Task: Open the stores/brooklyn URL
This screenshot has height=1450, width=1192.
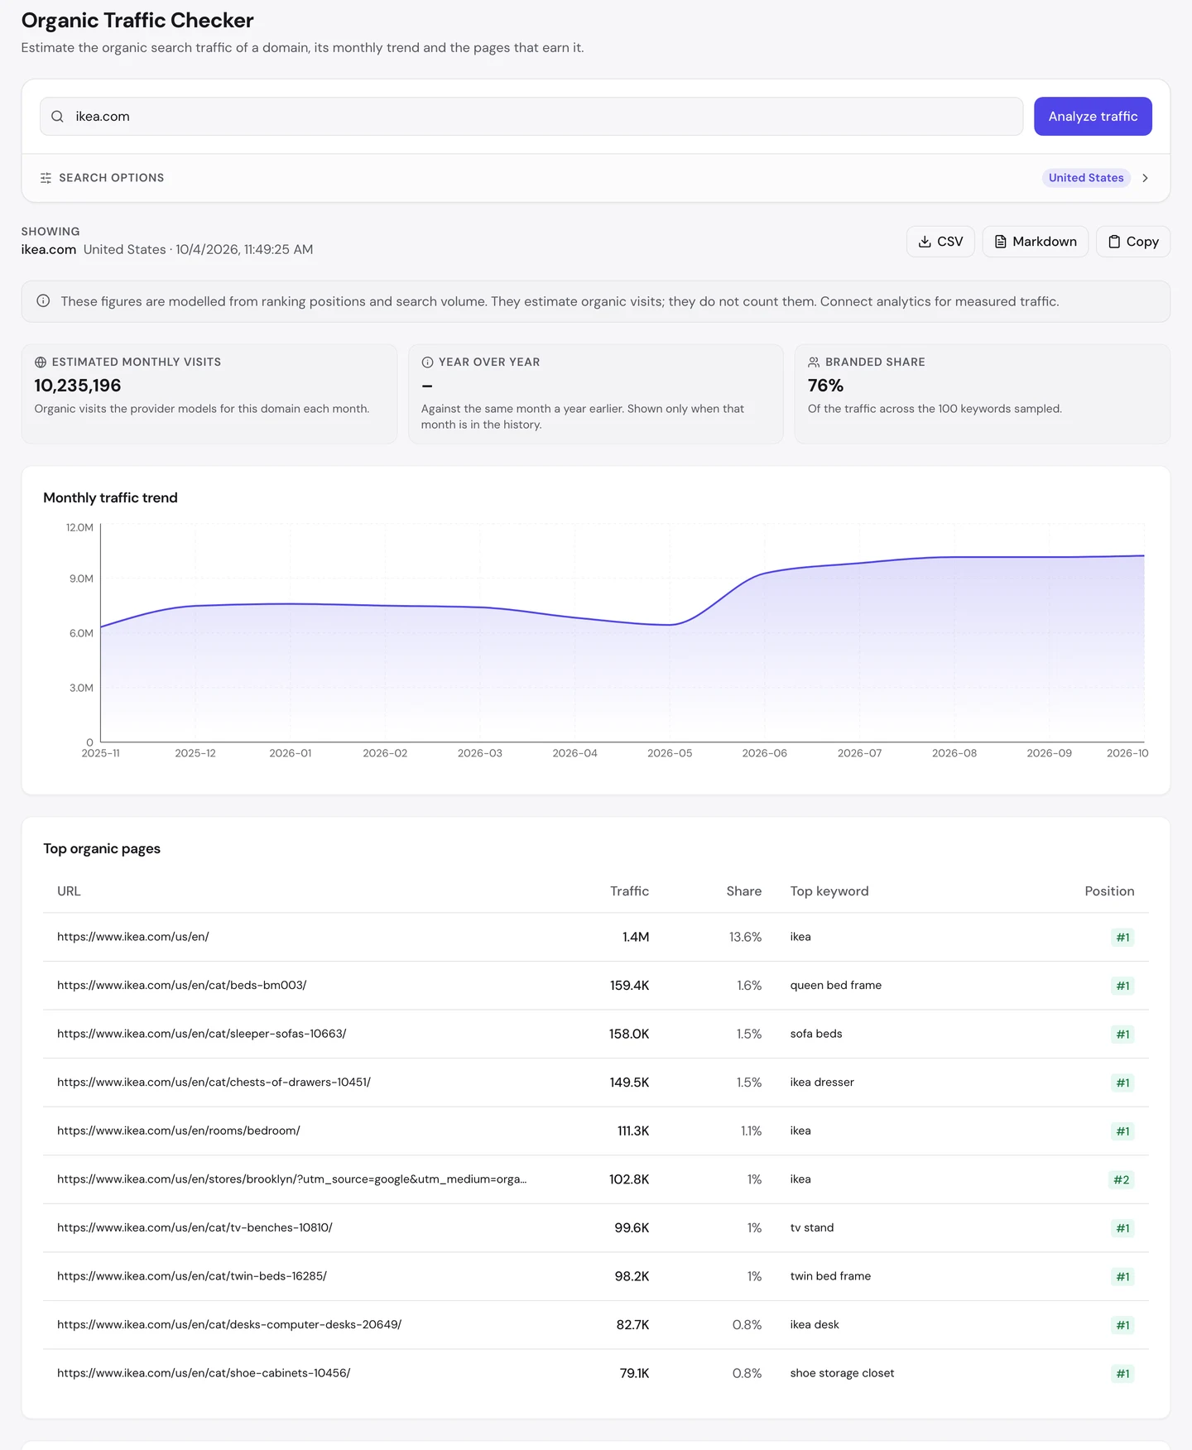Action: coord(291,1179)
